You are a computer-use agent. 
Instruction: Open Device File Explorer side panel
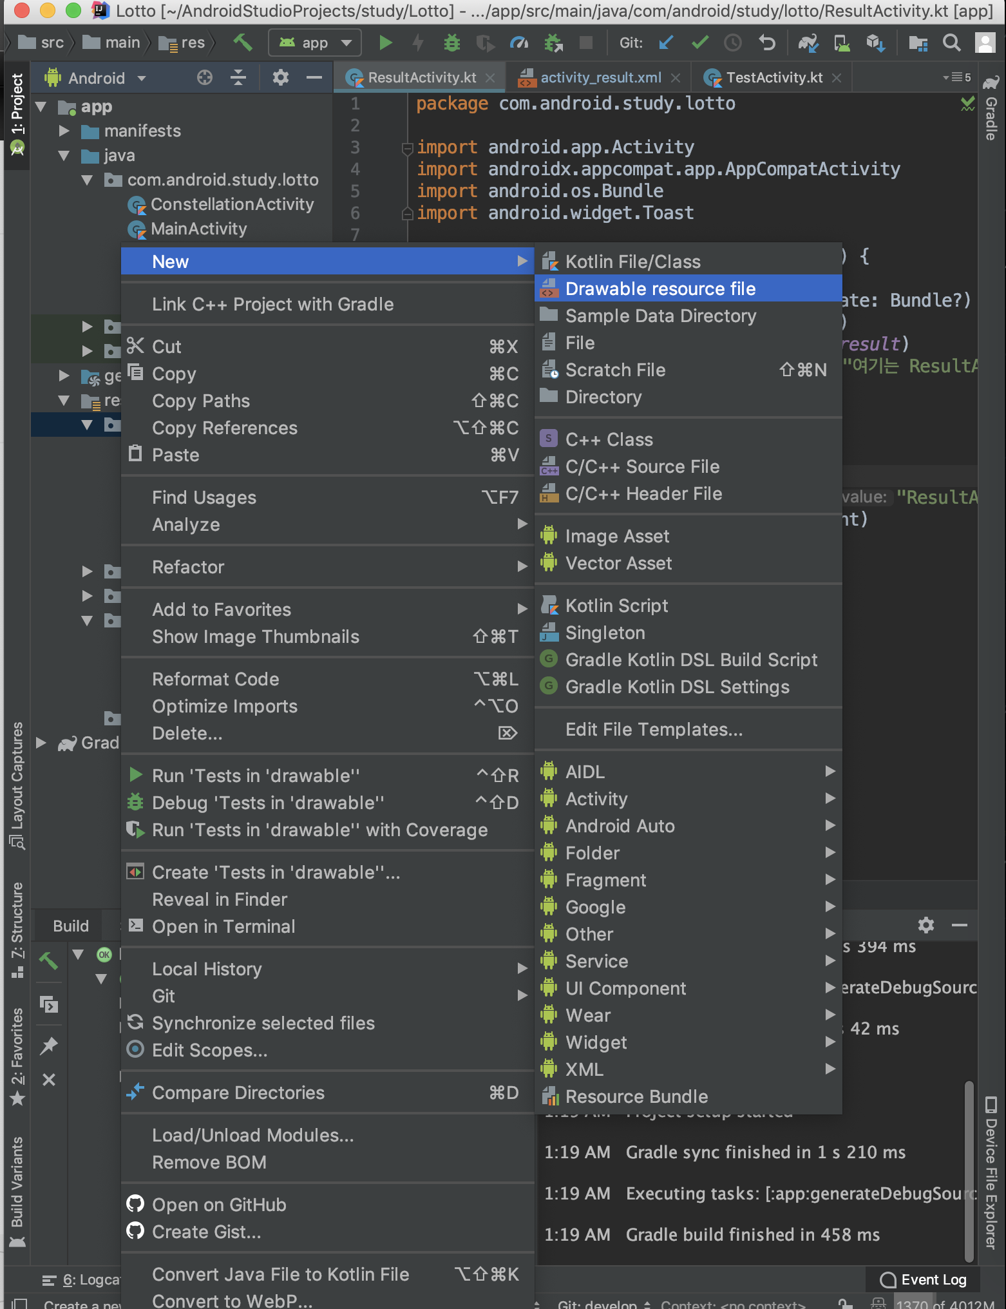coord(991,1172)
